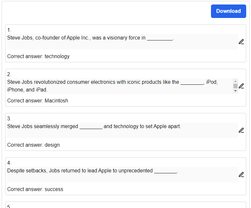Click 'Correct answer: Macintosh' label
Image resolution: width=251 pixels, height=208 pixels.
pyautogui.click(x=38, y=101)
